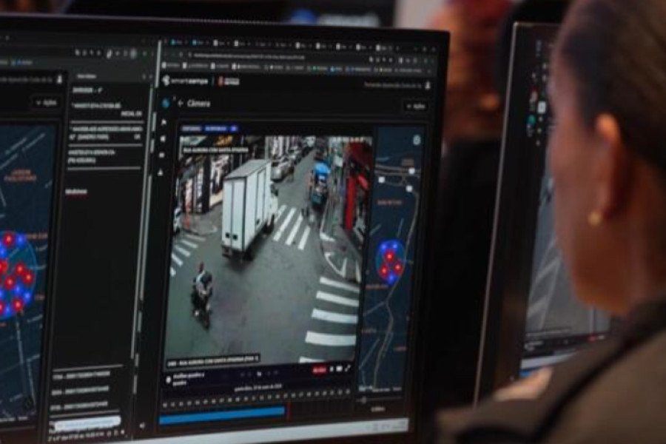Image resolution: width=666 pixels, height=444 pixels.
Task: Select the first blue tag above the video
Action: (191, 128)
